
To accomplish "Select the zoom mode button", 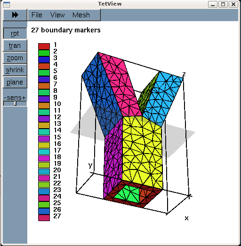I will [15, 58].
